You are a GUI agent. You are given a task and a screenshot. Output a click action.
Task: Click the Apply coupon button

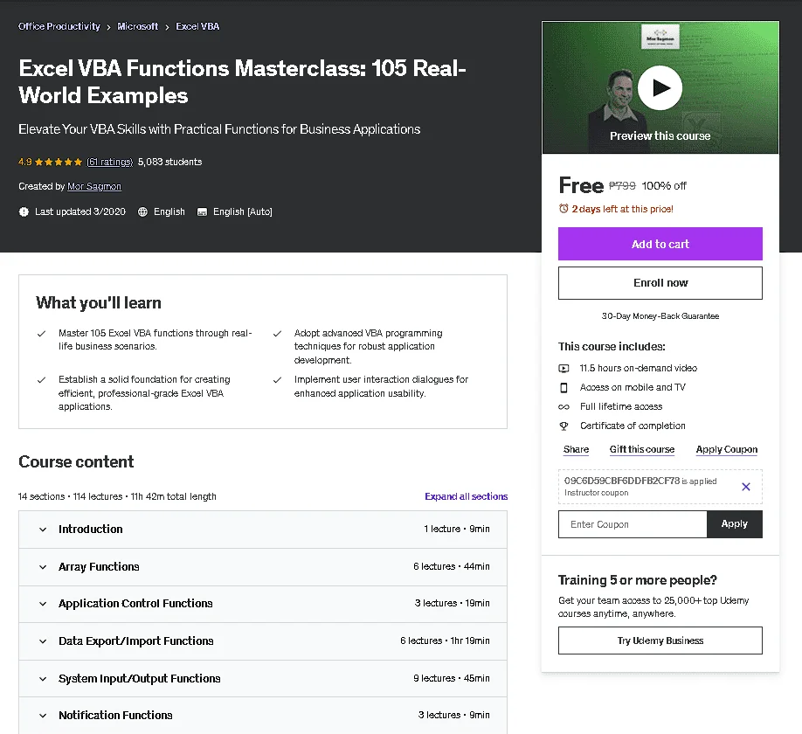click(x=735, y=524)
